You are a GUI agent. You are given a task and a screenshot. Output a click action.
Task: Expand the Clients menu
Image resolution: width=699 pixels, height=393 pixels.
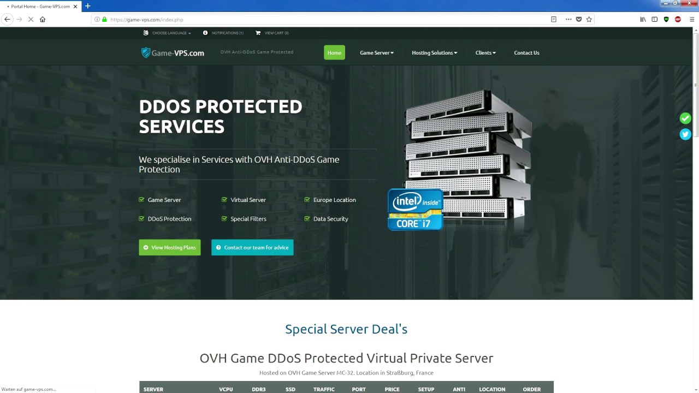tap(485, 53)
